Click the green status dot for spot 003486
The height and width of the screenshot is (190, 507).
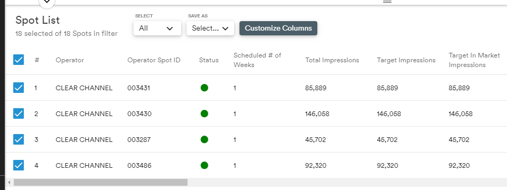(204, 165)
